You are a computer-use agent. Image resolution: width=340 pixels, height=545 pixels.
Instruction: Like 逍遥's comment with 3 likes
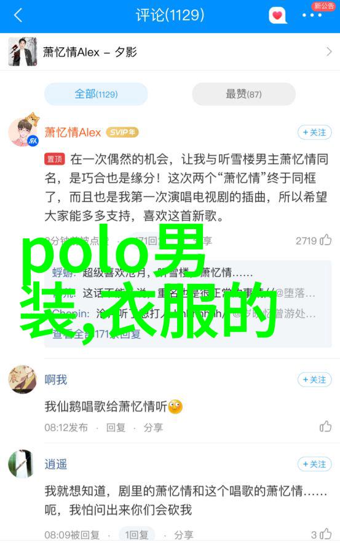[326, 534]
